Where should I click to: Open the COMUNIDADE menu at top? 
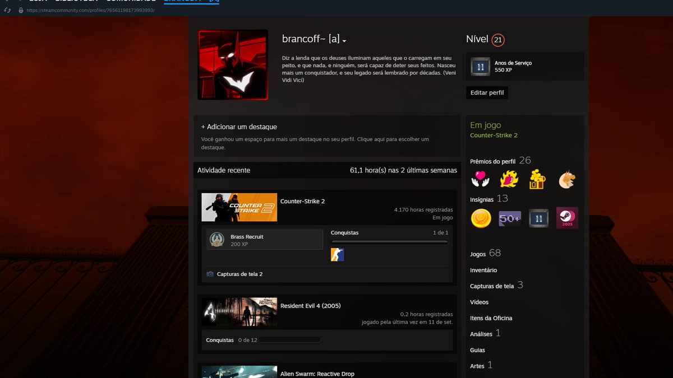pyautogui.click(x=130, y=1)
